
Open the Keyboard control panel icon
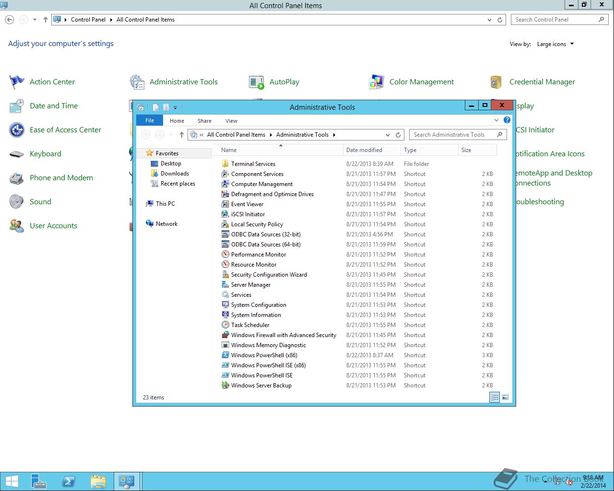[x=17, y=154]
